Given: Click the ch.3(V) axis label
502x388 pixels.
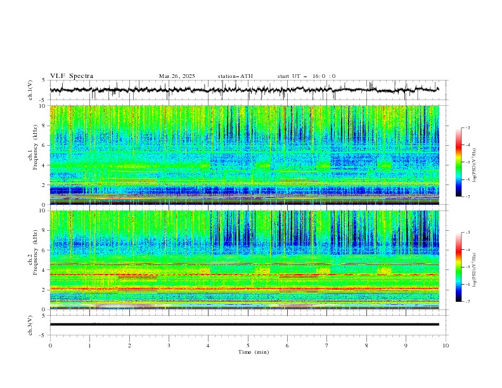Looking at the screenshot, I should [30, 325].
